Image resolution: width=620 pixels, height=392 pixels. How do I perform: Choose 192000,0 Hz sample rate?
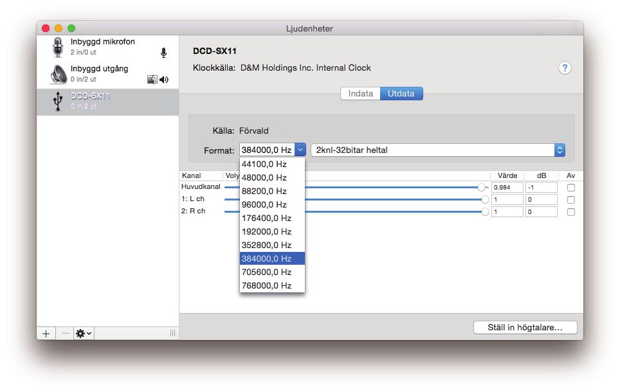point(272,231)
